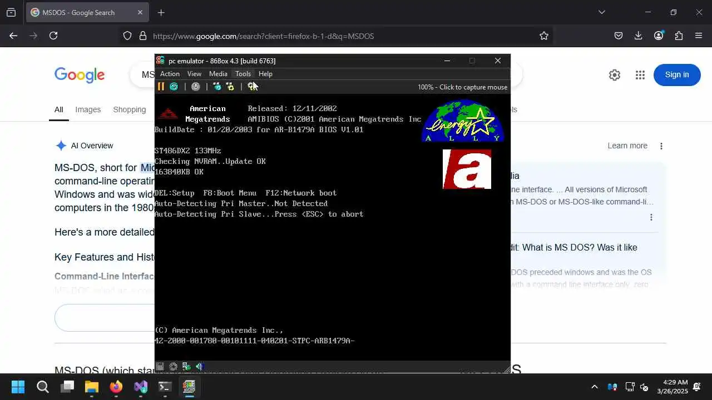Open Terminal from taskbar
This screenshot has width=712, height=400.
coord(165,387)
